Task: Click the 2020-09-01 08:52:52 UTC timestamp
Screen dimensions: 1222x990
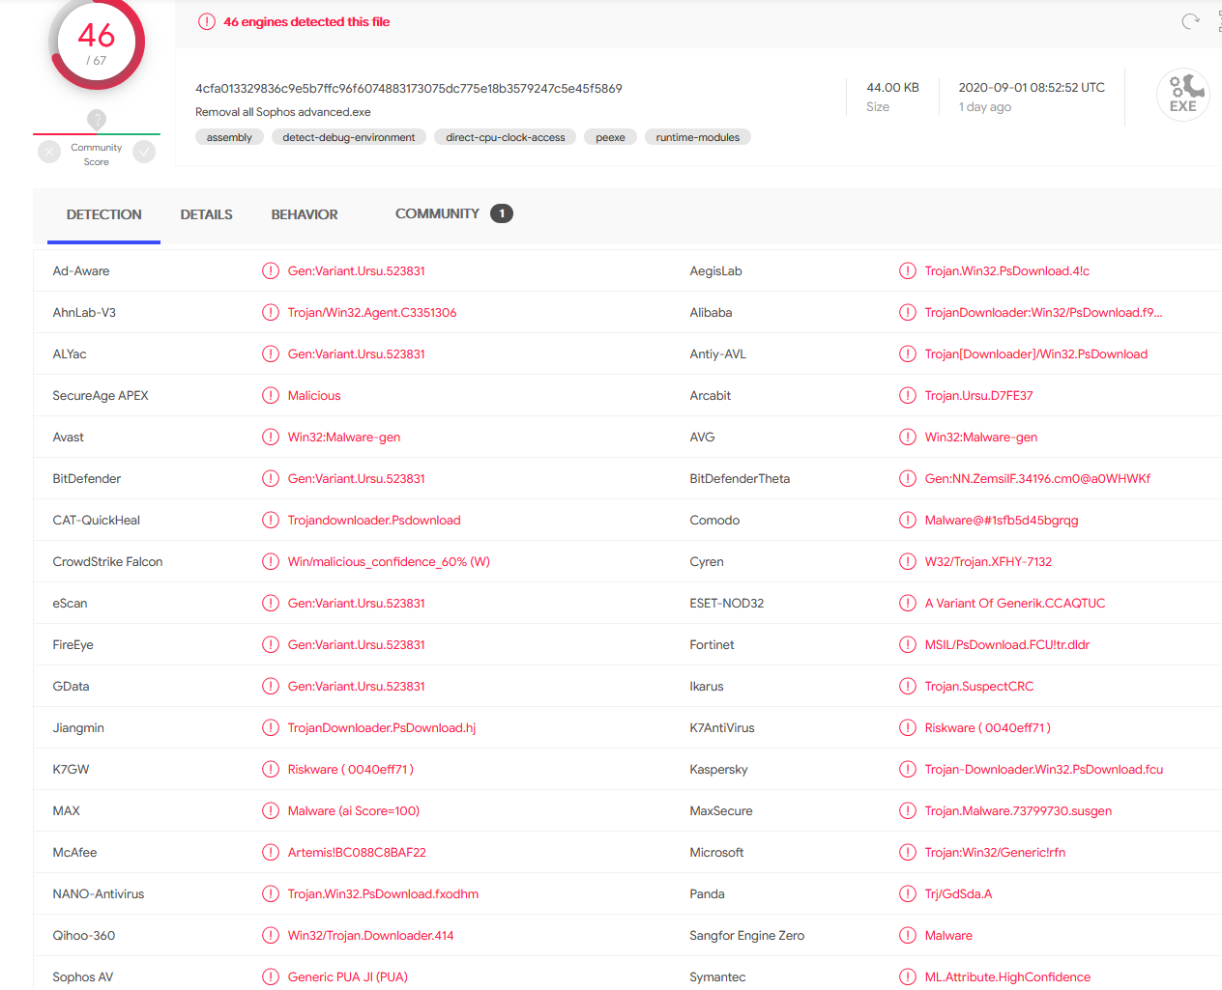Action: pyautogui.click(x=1032, y=87)
